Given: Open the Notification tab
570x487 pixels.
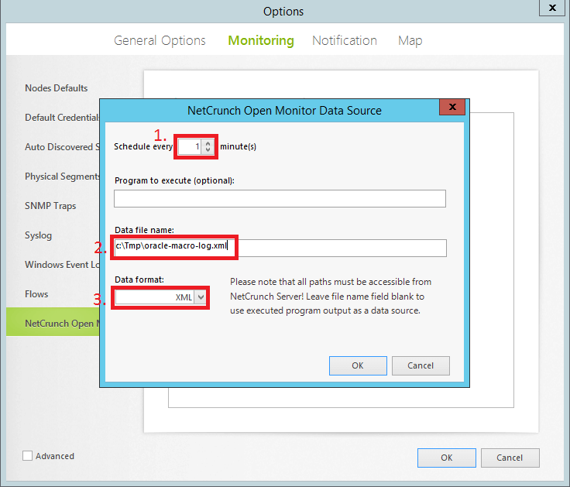Looking at the screenshot, I should tap(345, 40).
